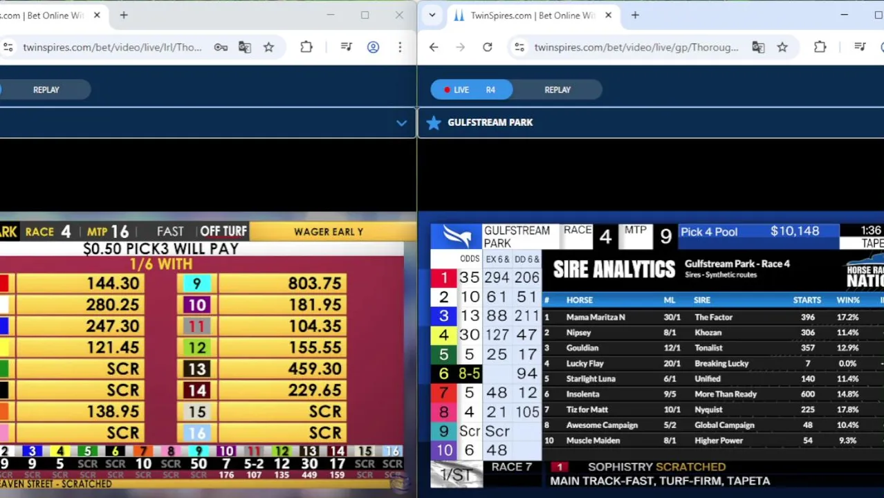Open profile avatar in left browser window
Screen dimensions: 884x498
(x=373, y=47)
